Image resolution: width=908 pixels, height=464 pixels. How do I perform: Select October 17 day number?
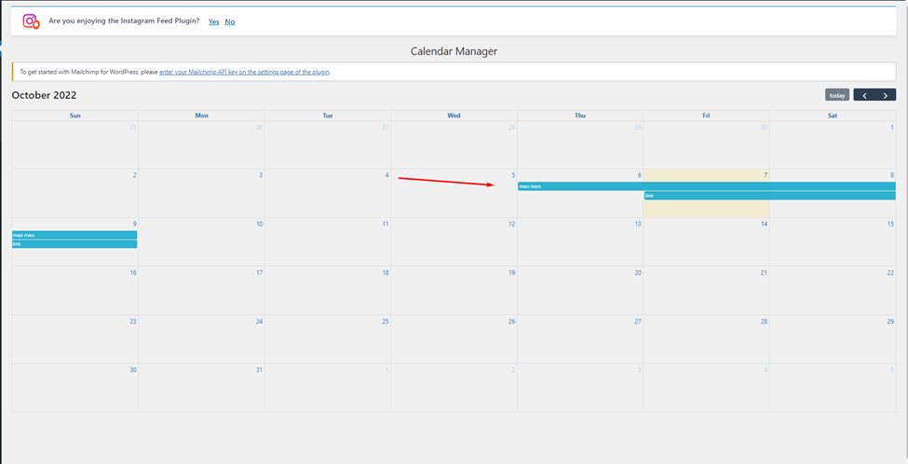pyautogui.click(x=260, y=272)
